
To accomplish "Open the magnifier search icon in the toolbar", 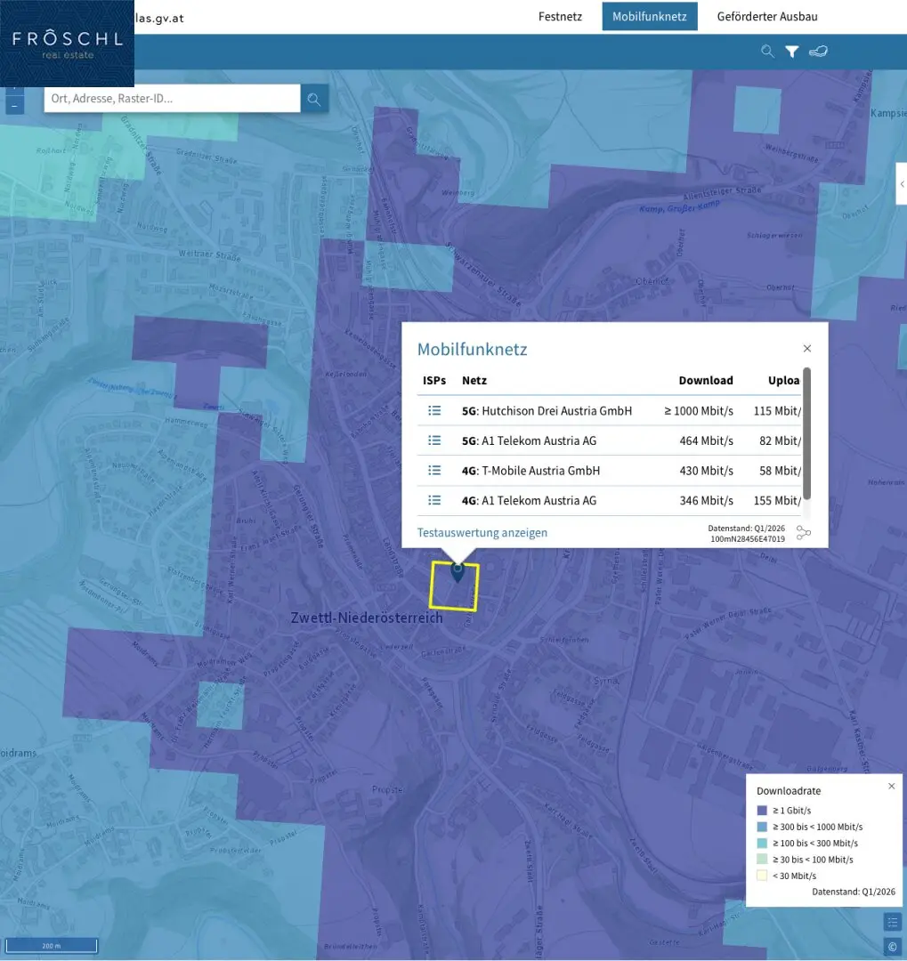I will point(767,52).
